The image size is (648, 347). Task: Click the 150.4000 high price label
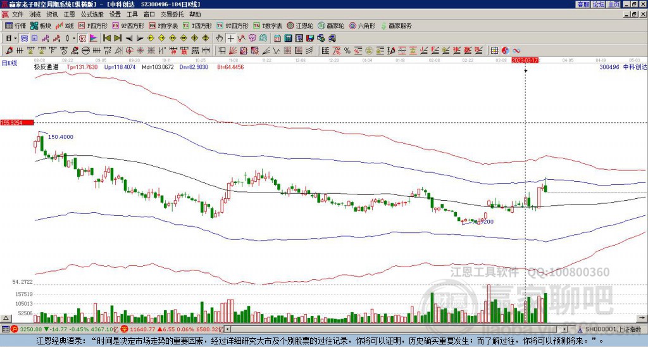[x=61, y=137]
